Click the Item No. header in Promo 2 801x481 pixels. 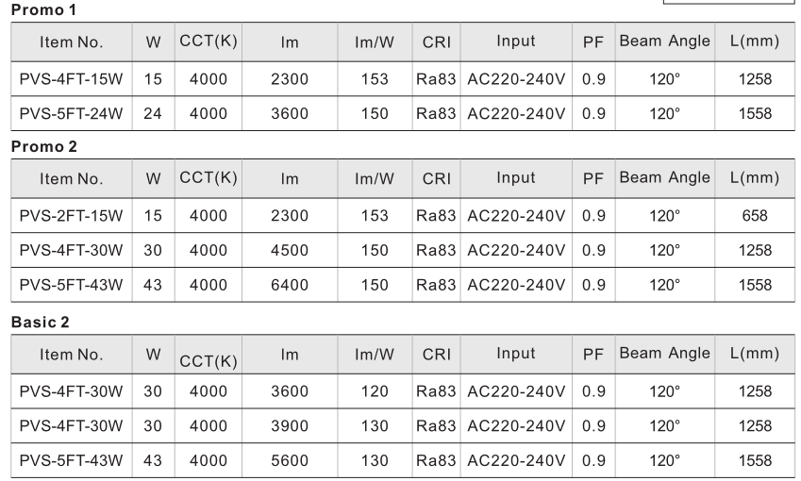point(72,178)
